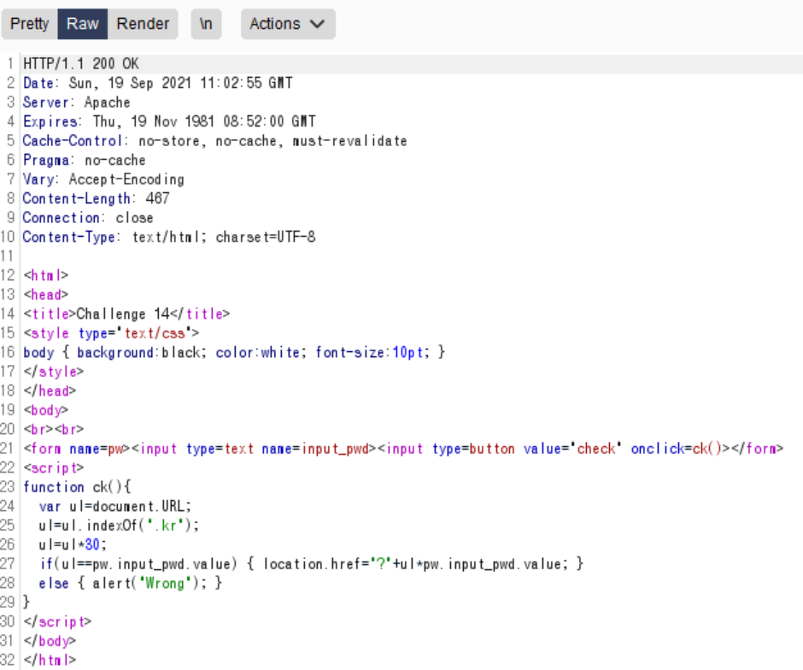The height and width of the screenshot is (670, 803).
Task: Click the 'document.URL' assignment line
Action: click(x=114, y=507)
